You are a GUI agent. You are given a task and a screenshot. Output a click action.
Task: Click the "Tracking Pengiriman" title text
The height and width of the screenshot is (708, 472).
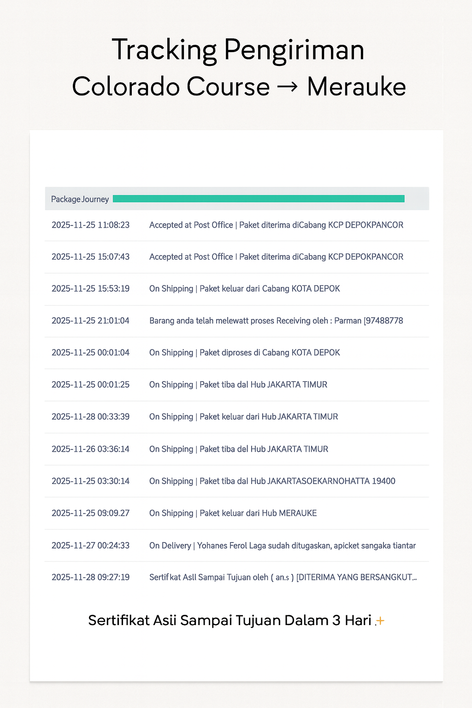238,50
